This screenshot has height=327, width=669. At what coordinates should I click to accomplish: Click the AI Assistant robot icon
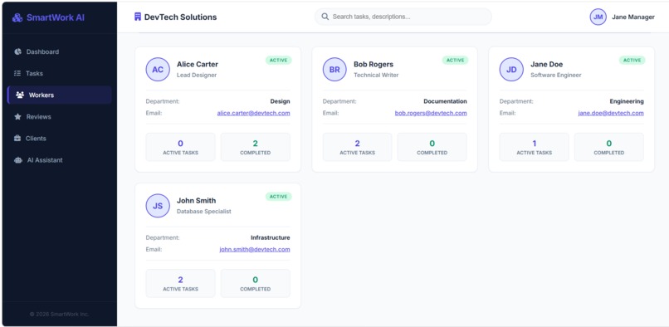click(18, 160)
